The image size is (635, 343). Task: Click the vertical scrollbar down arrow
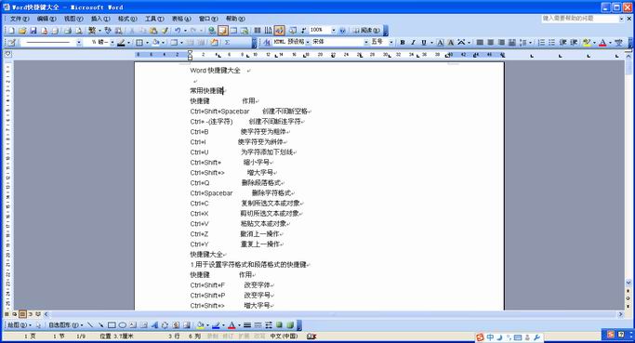pyautogui.click(x=628, y=283)
